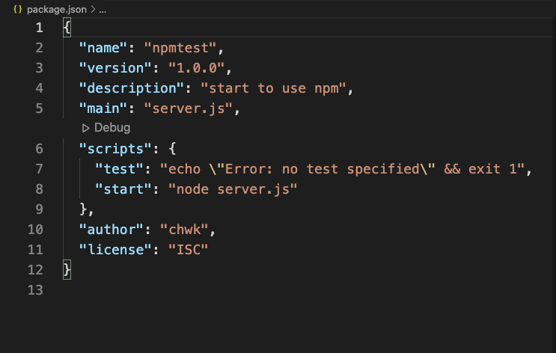Click the "start to use npm" description string

coord(275,88)
